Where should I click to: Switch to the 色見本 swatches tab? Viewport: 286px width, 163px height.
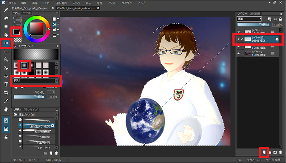[27, 13]
